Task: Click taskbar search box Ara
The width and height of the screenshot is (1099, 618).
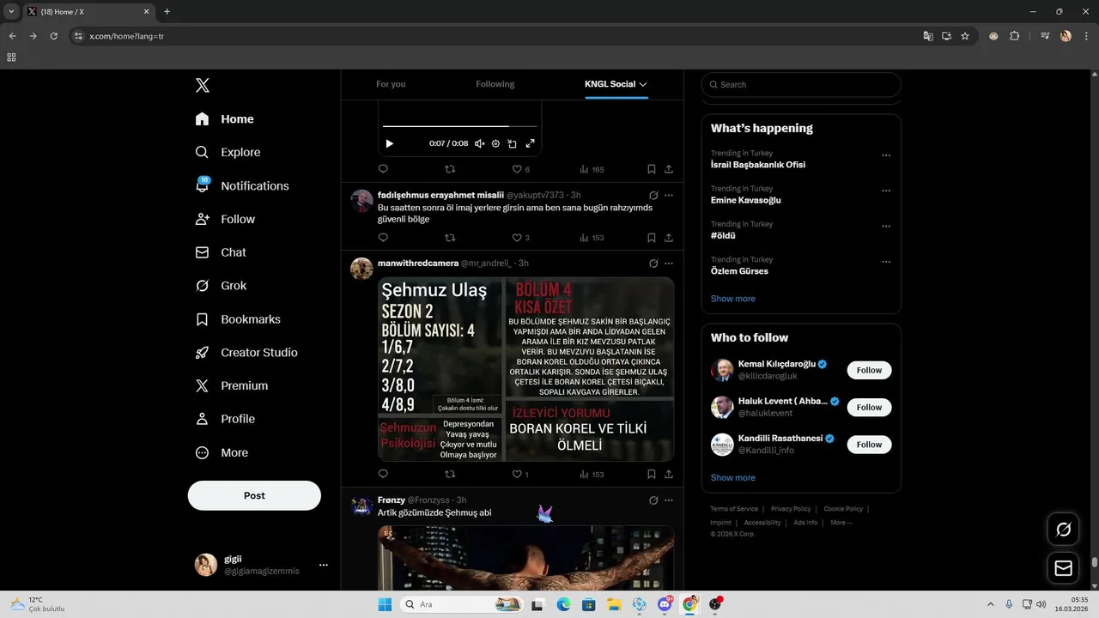Action: click(x=463, y=604)
